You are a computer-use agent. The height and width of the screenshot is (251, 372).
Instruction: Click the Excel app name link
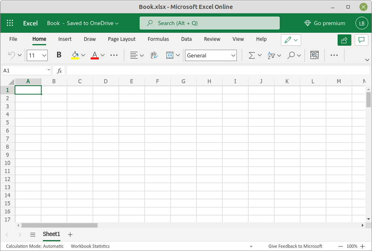(30, 23)
